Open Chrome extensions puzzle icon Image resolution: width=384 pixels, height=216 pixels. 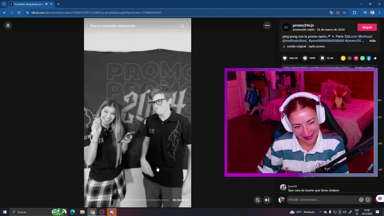point(355,13)
